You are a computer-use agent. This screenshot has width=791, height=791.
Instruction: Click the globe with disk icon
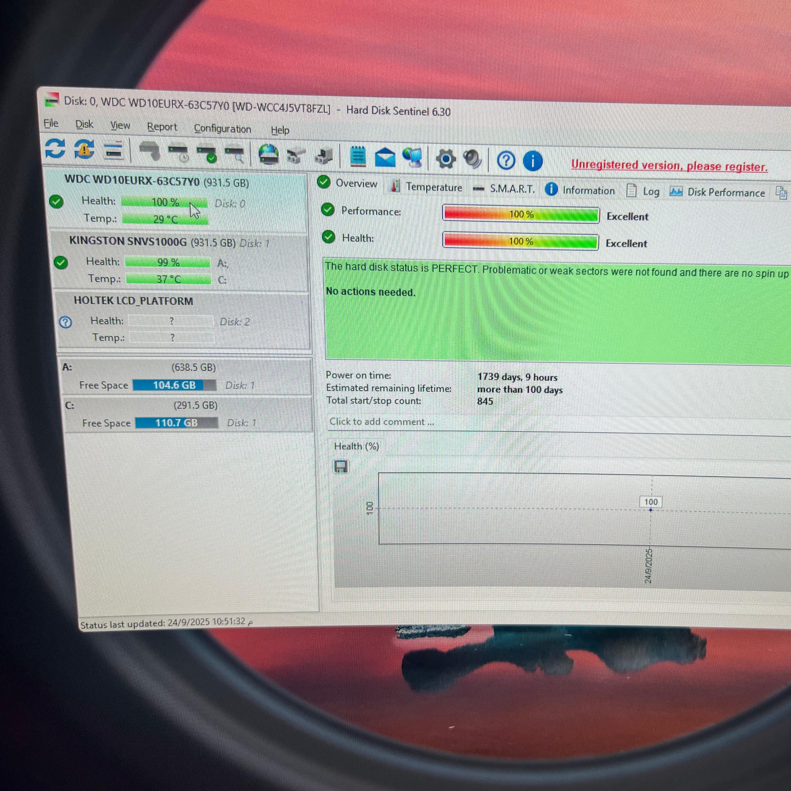click(269, 155)
